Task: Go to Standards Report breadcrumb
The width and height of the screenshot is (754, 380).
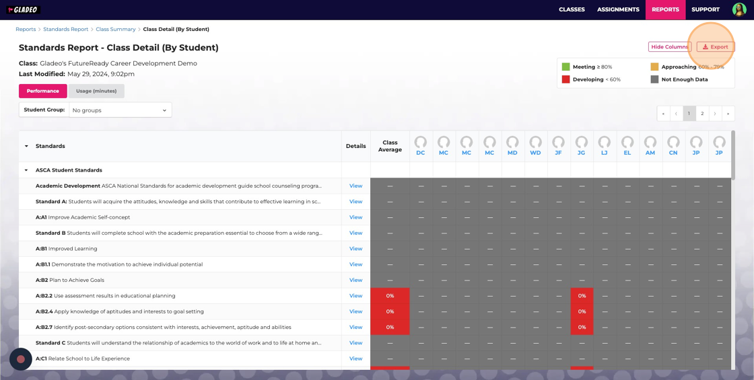Action: (66, 30)
